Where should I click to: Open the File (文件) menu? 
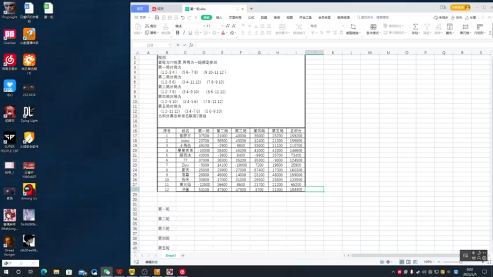click(142, 18)
